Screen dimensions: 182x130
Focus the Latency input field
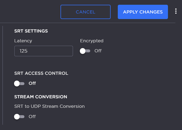44,51
